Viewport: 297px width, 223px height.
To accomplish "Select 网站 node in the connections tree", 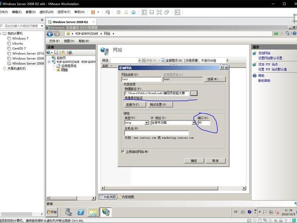I will pyautogui.click(x=64, y=70).
